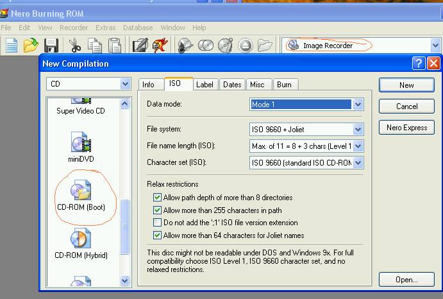443x299 pixels.
Task: Click the Copy CD double-disc icon
Action: tap(206, 46)
